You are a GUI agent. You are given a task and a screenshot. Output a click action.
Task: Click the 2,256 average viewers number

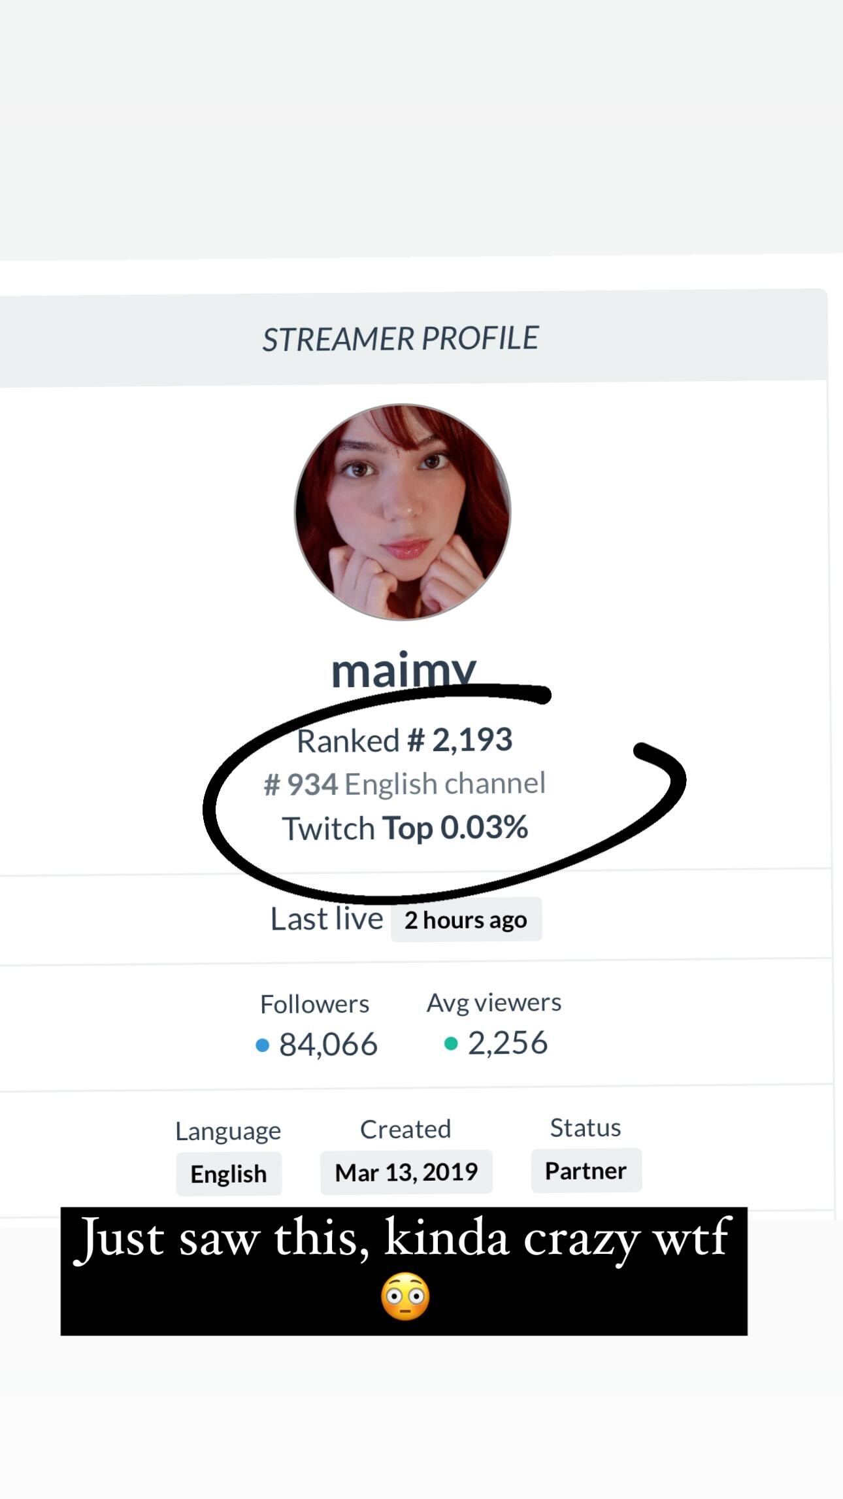tap(508, 1043)
